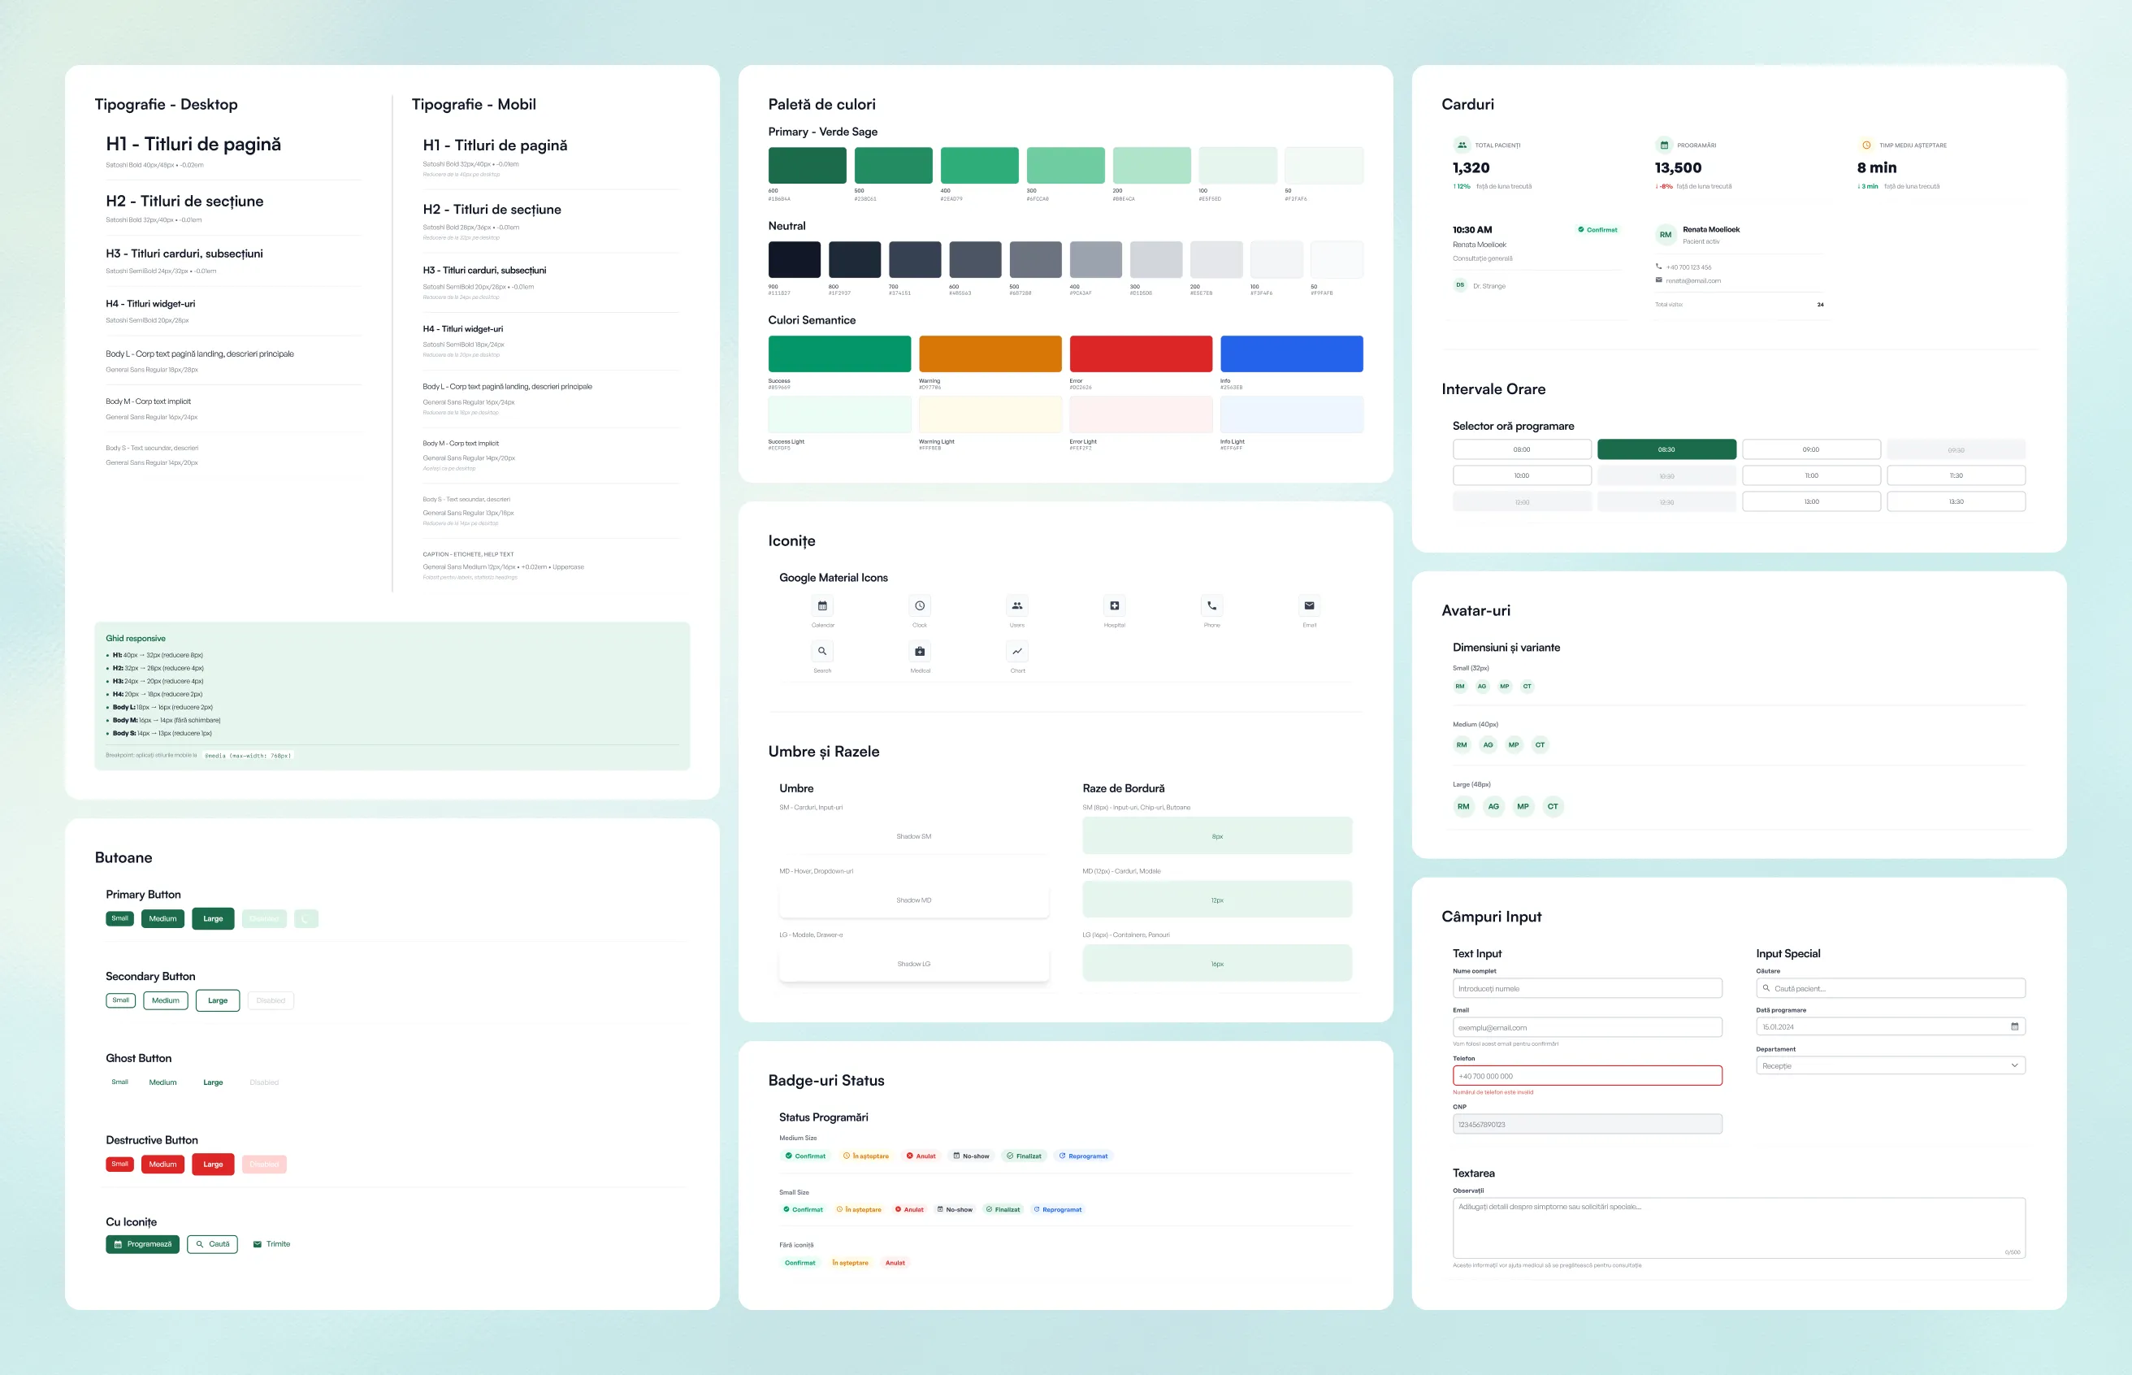Click RM avatar on Renata Moelioek card

pos(1666,235)
